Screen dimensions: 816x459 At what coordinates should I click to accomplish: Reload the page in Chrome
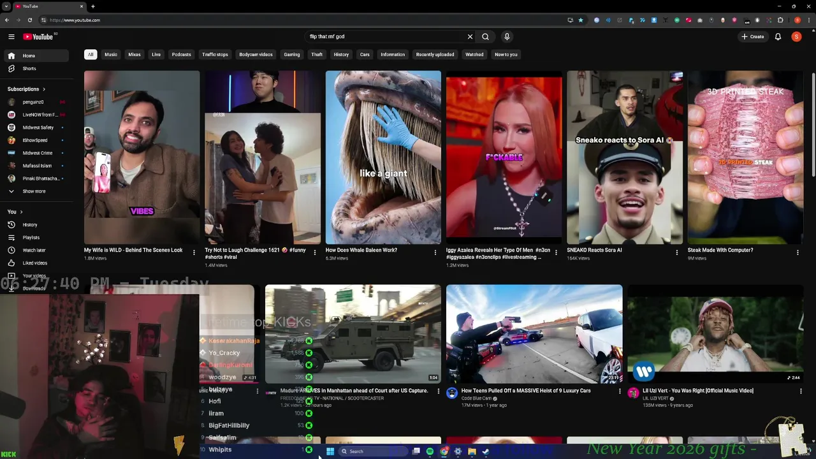click(x=29, y=20)
